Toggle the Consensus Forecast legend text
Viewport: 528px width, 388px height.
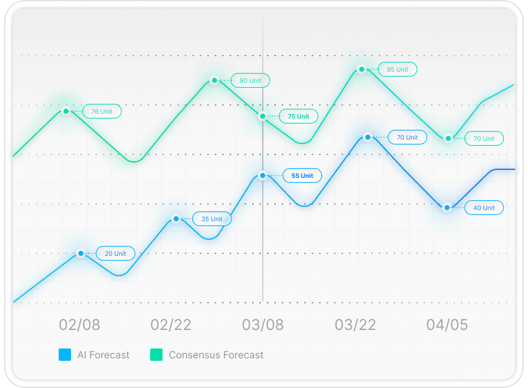pos(216,355)
